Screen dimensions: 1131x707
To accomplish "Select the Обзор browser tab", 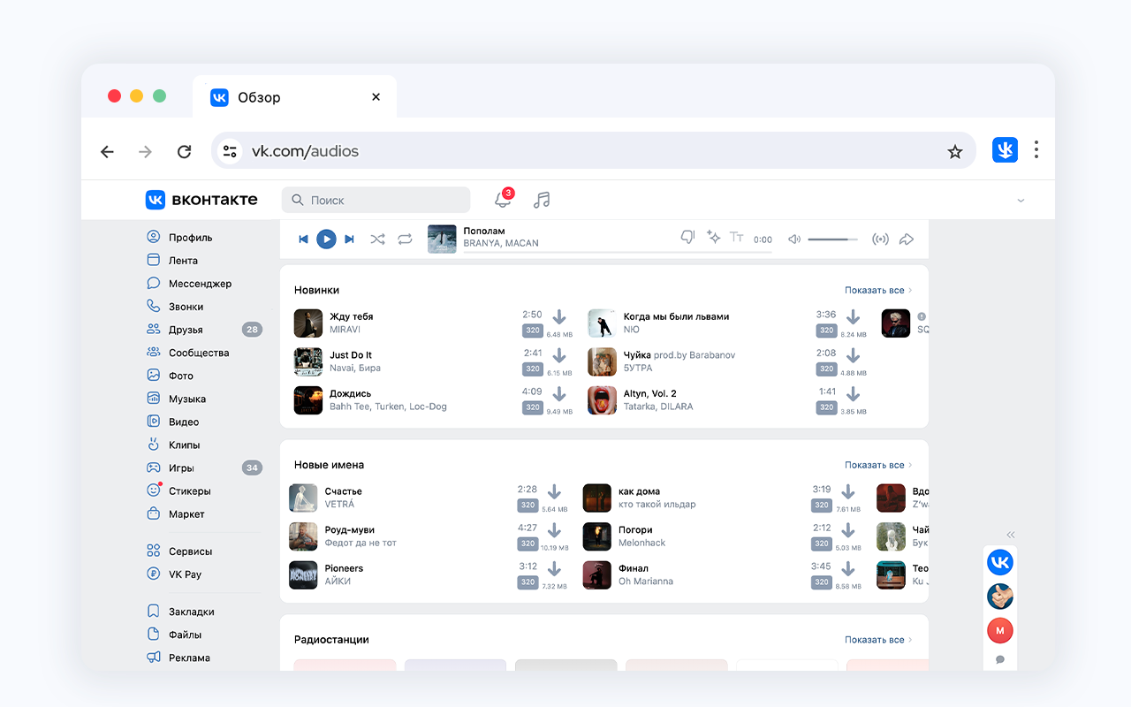I will point(283,97).
